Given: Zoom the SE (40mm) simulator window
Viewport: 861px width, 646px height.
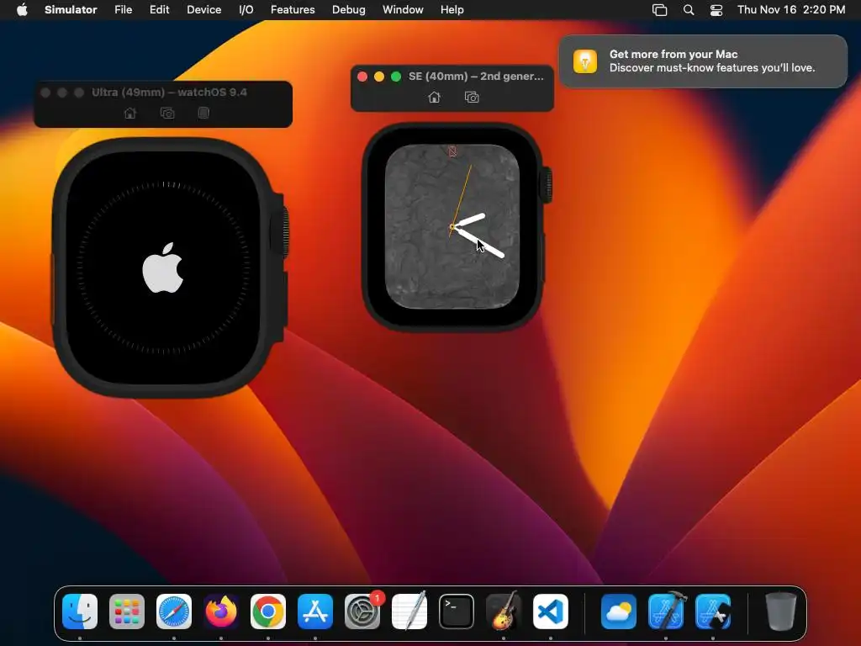Looking at the screenshot, I should click(x=396, y=77).
